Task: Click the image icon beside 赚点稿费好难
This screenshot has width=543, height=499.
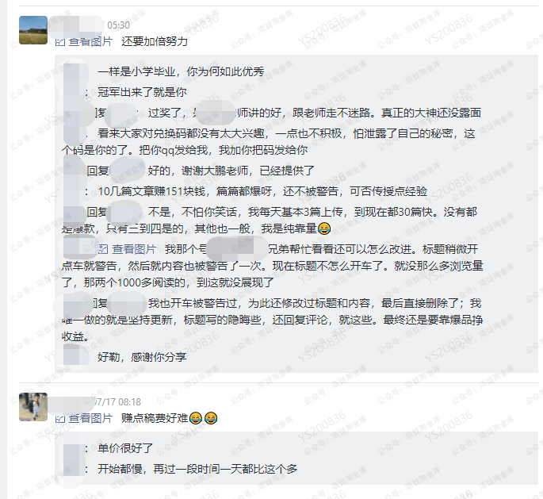Action: 60,419
